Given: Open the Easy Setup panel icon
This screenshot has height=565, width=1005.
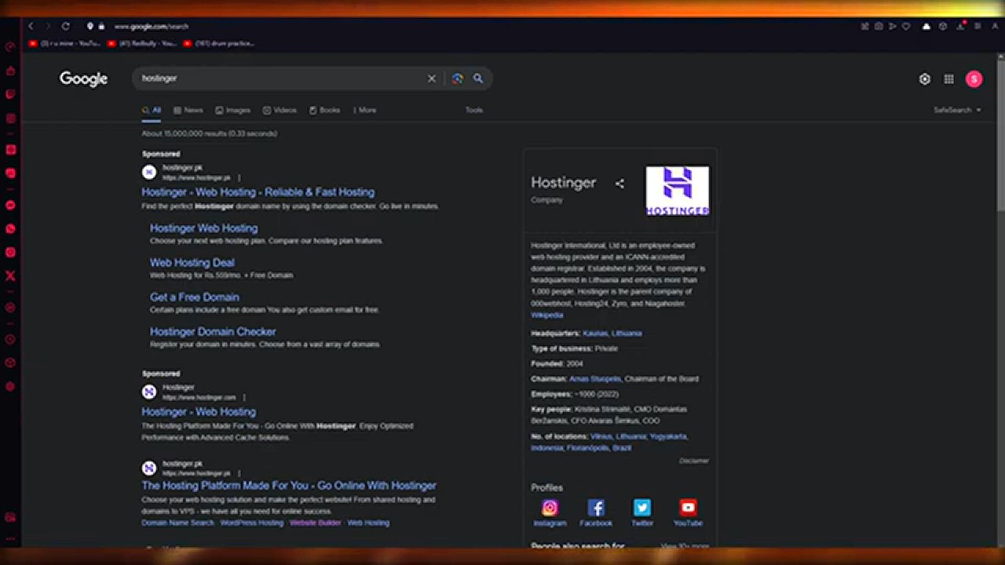Looking at the screenshot, I should point(978,26).
